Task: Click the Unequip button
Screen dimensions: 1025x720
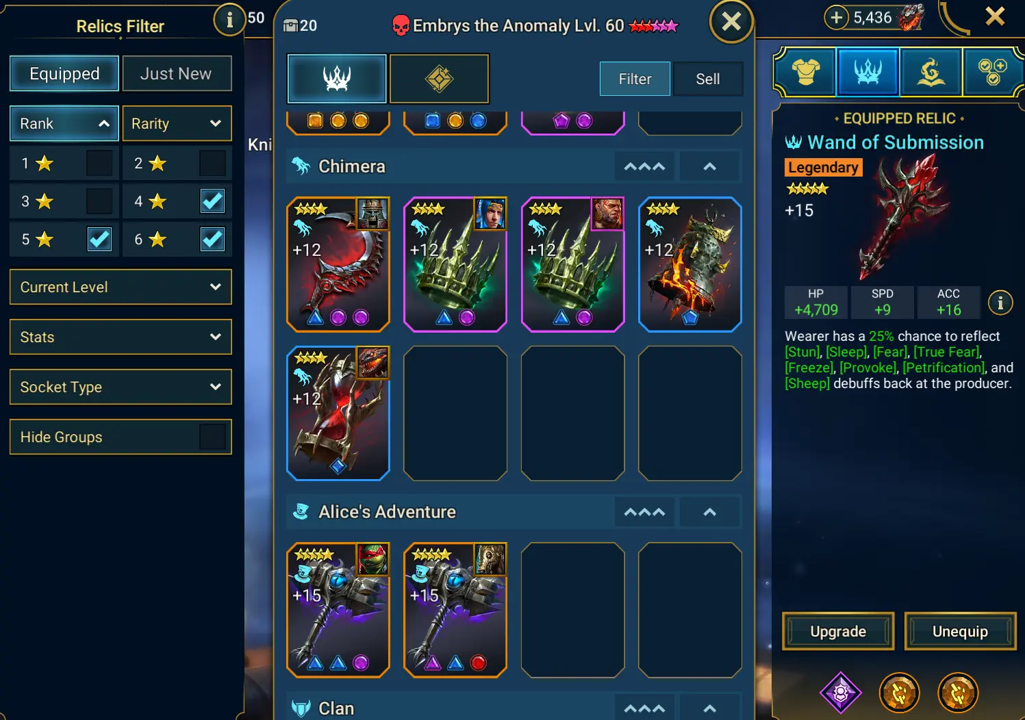Action: click(960, 631)
